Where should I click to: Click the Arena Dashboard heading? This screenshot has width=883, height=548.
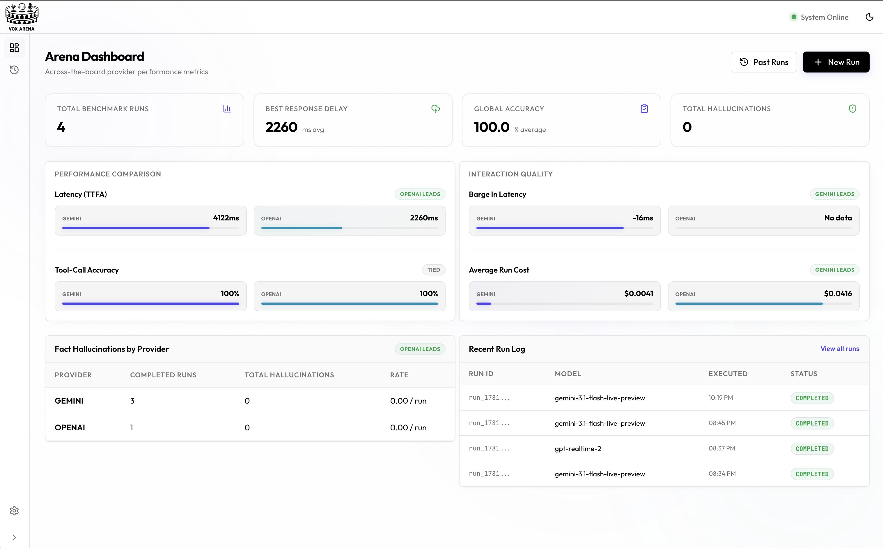tap(95, 56)
